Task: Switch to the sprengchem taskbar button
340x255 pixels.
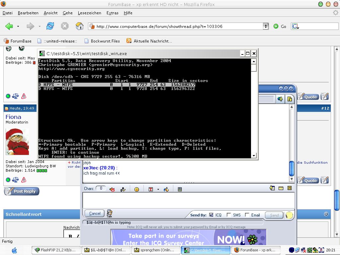Action: tap(156, 250)
